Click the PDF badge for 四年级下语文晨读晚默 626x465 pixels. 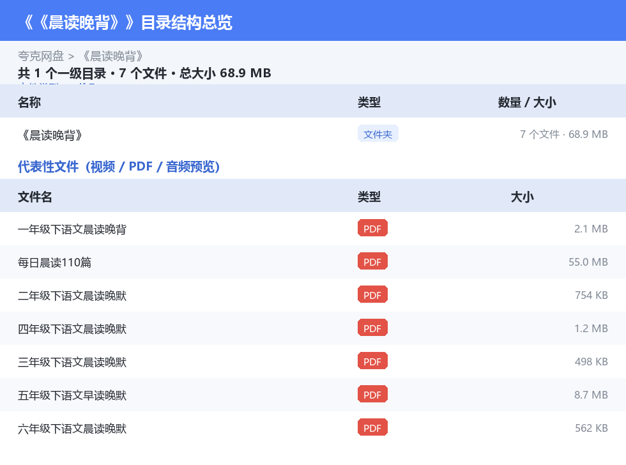[x=372, y=328]
